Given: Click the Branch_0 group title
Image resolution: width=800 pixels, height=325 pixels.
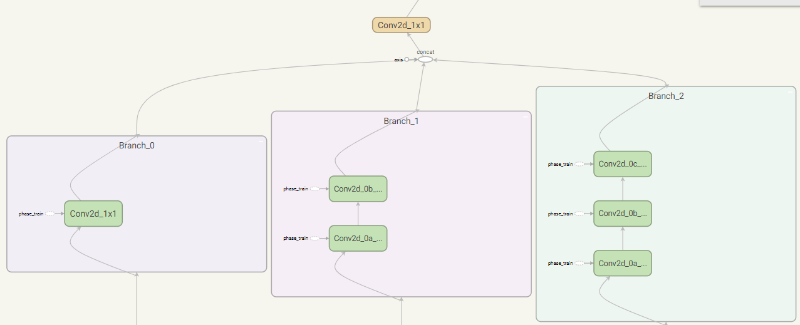Looking at the screenshot, I should click(x=137, y=145).
